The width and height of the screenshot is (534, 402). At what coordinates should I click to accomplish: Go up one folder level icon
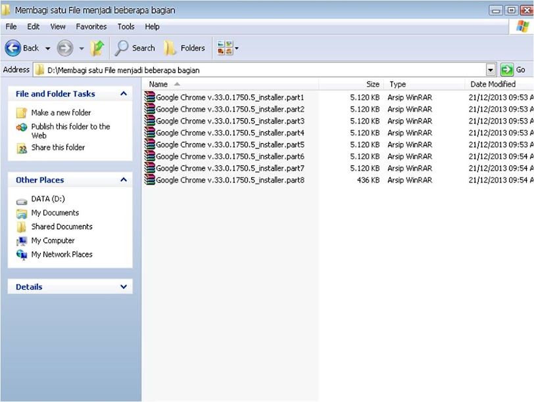(x=97, y=48)
